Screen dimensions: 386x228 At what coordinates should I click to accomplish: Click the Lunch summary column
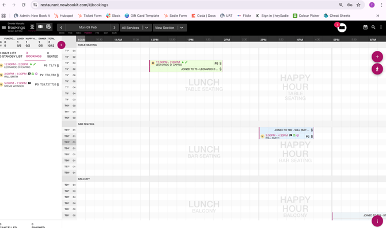(20, 42)
